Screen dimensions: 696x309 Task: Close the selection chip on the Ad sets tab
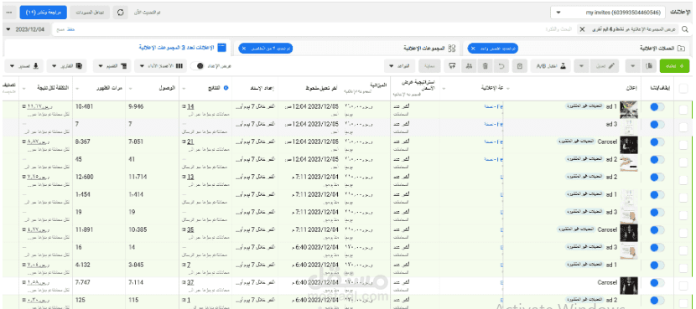[x=243, y=48]
